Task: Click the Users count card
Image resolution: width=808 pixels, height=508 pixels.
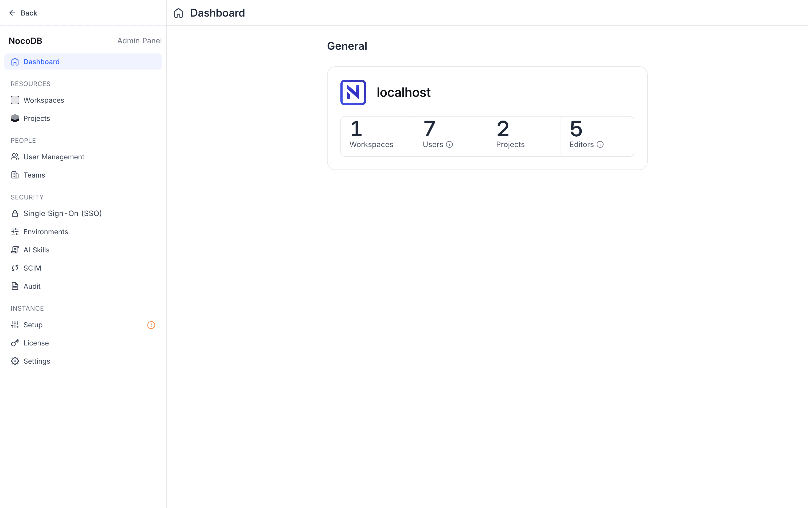Action: (x=450, y=136)
